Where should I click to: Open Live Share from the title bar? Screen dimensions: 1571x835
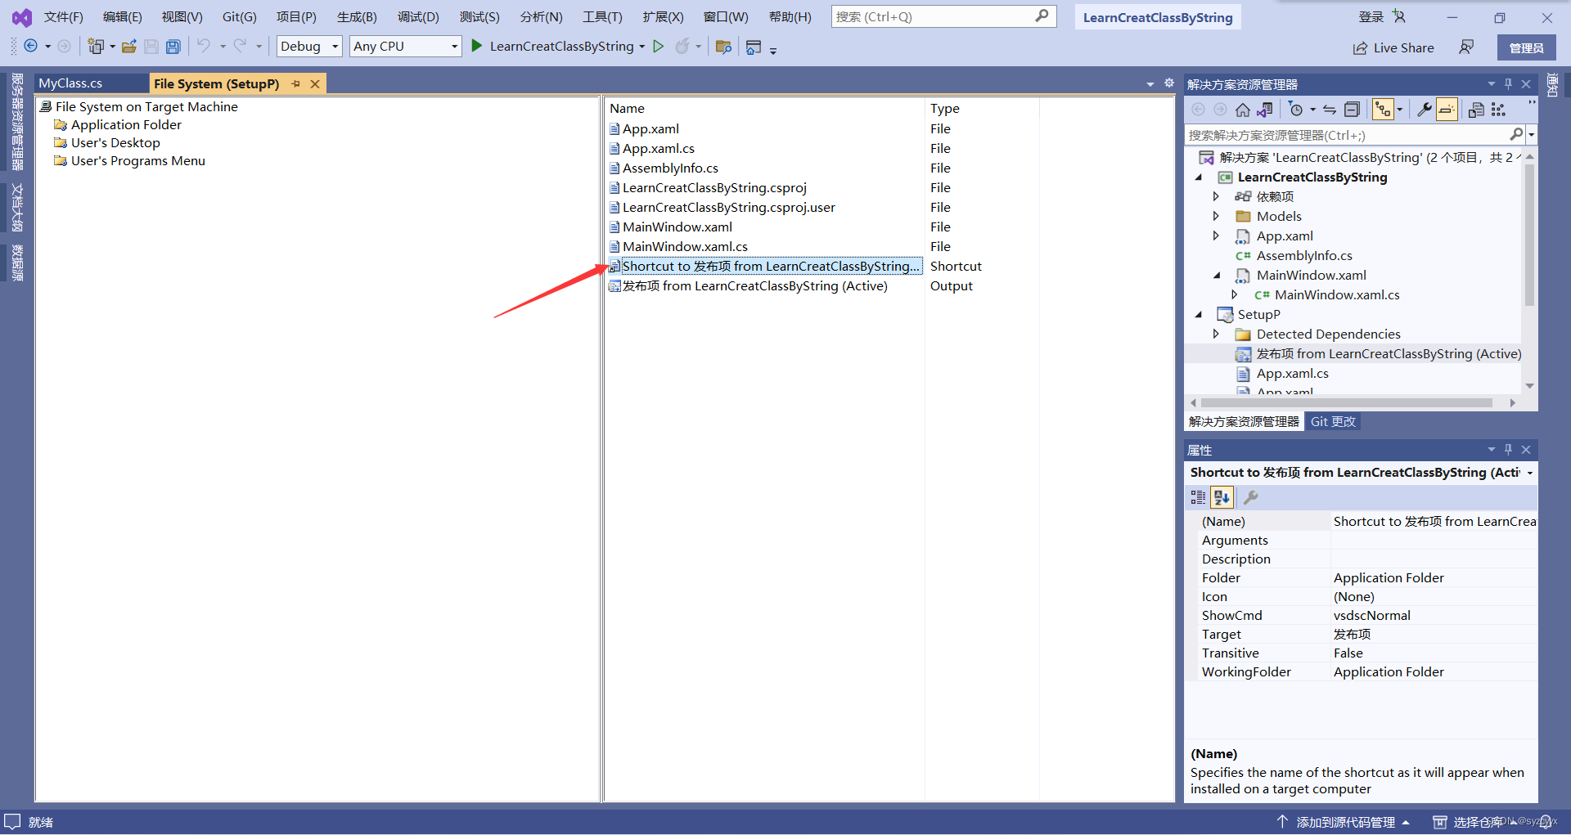(x=1393, y=47)
